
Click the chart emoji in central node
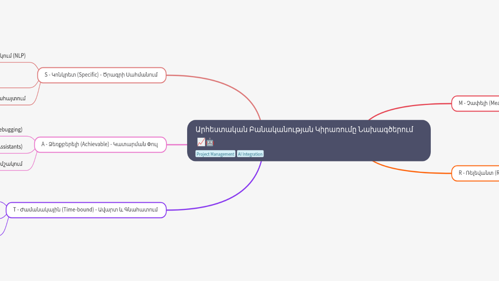(201, 142)
